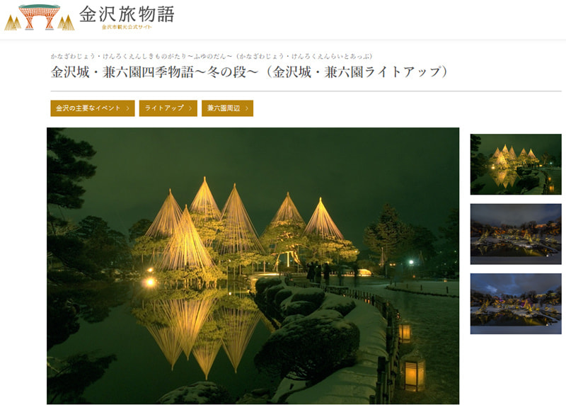Image resolution: width=566 pixels, height=405 pixels.
Task: Click the chevron on 金沢の主要なイベント tag
Action: point(128,108)
